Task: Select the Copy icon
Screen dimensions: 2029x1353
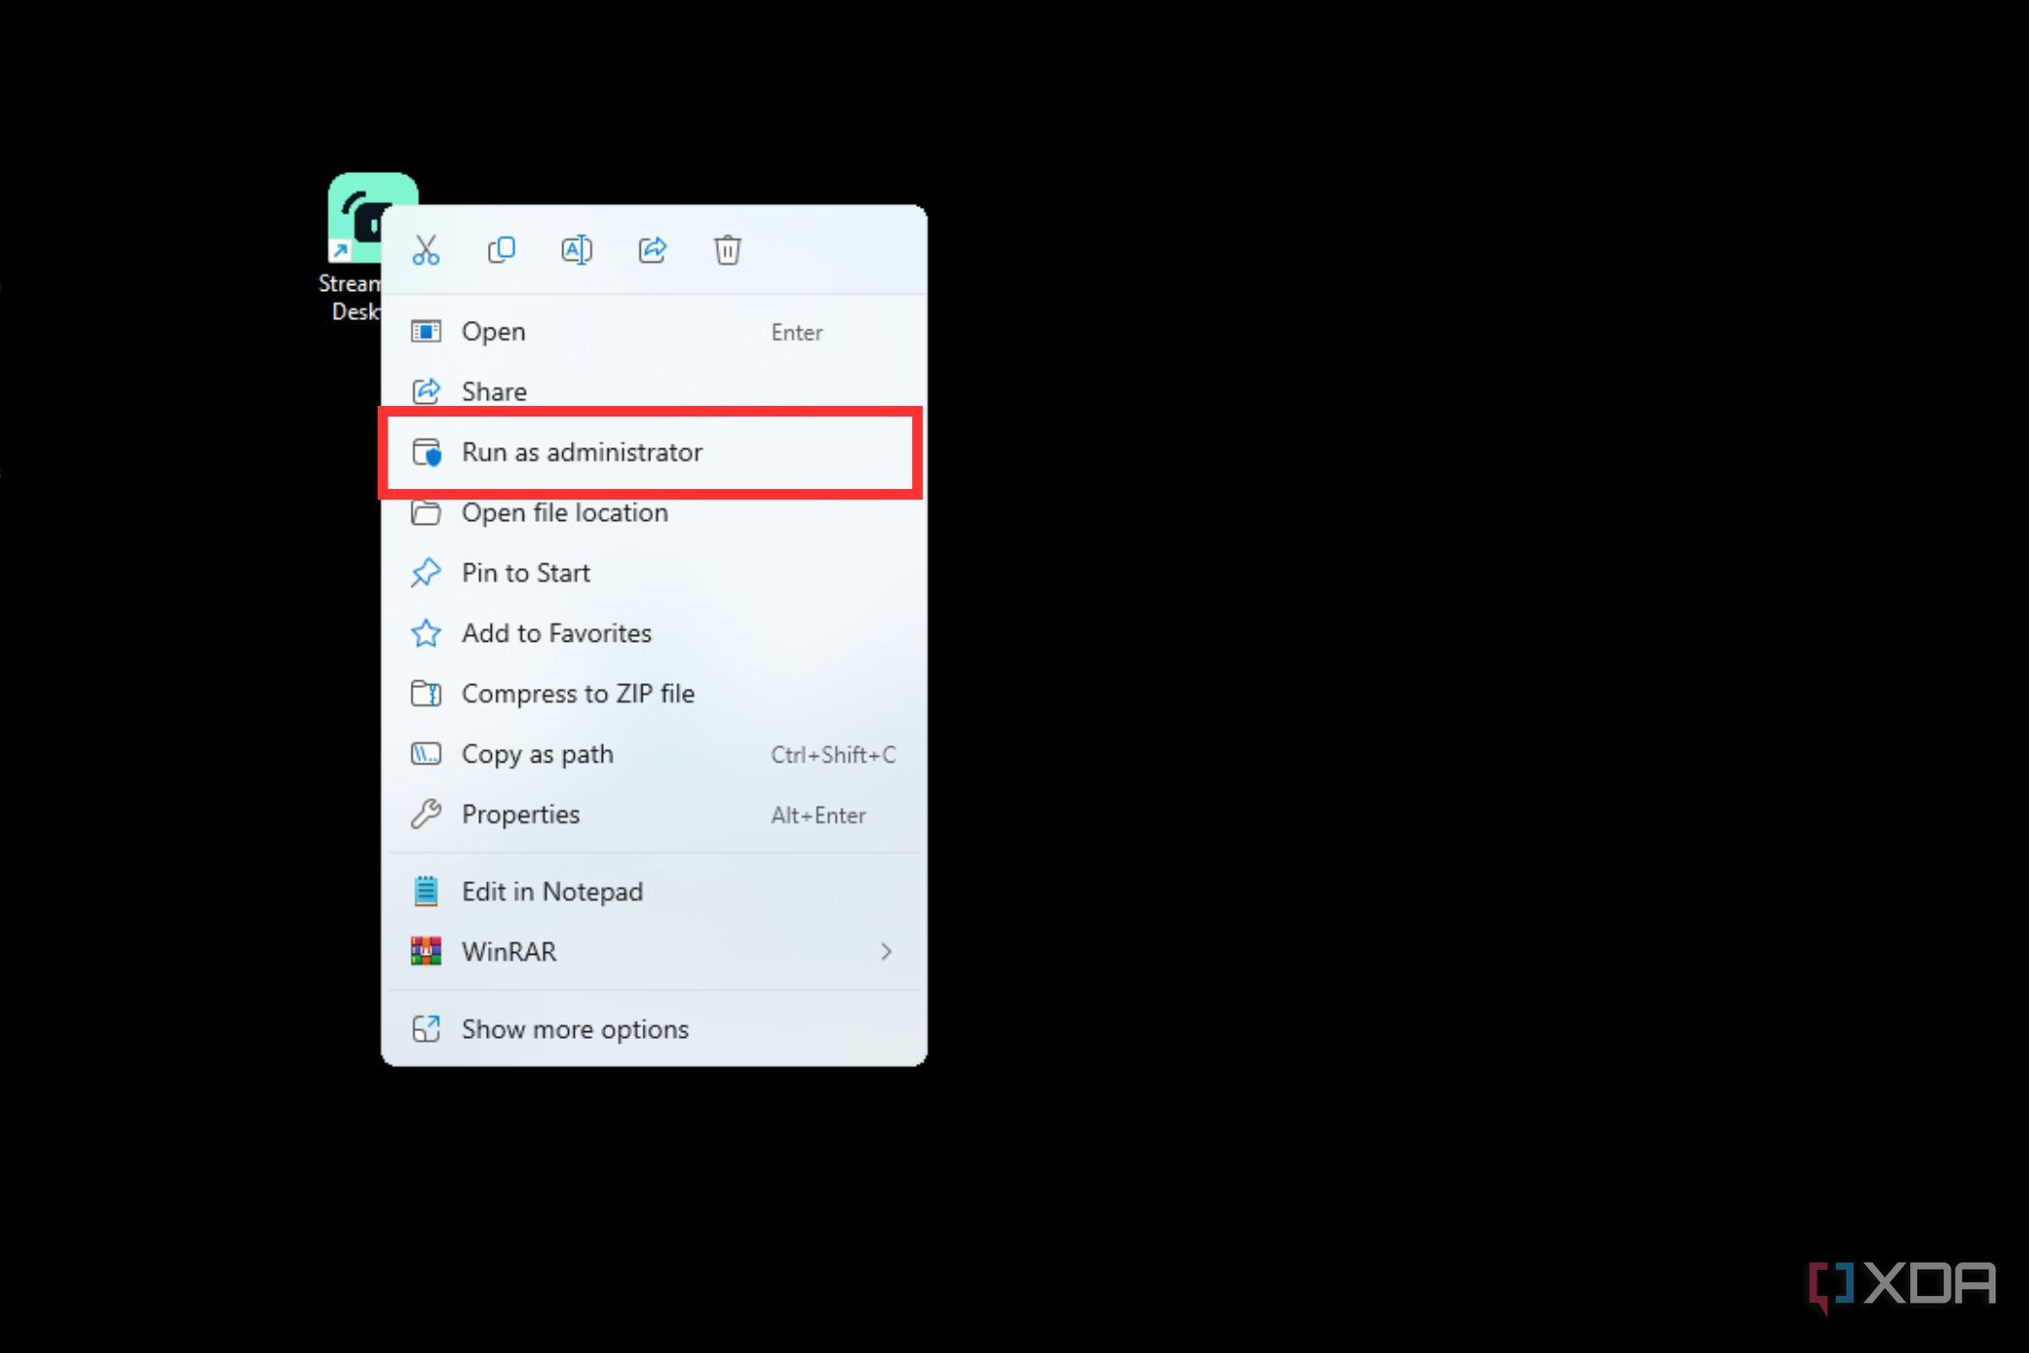Action: [x=500, y=249]
